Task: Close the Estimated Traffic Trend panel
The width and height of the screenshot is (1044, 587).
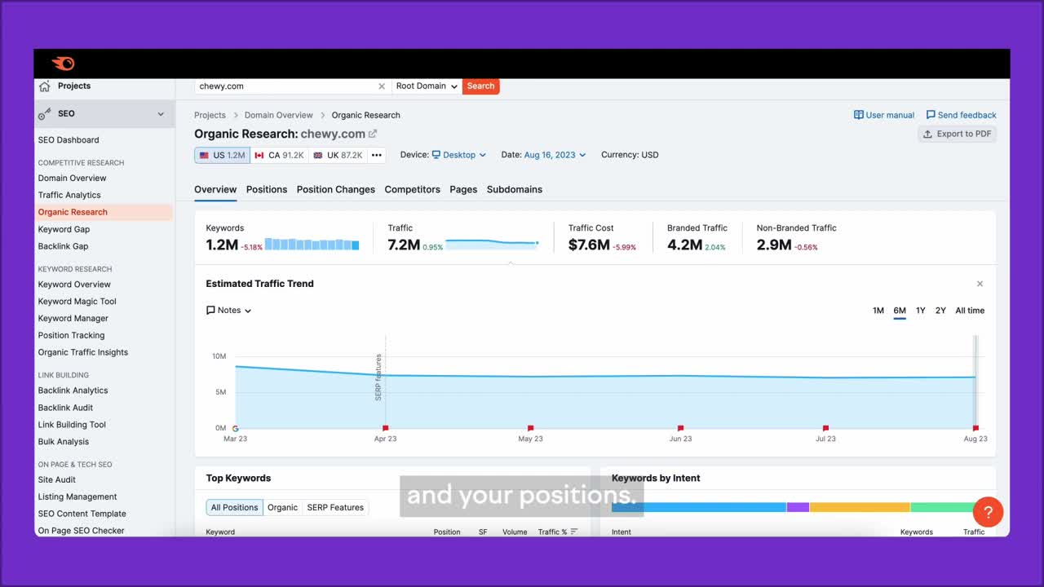Action: click(980, 284)
